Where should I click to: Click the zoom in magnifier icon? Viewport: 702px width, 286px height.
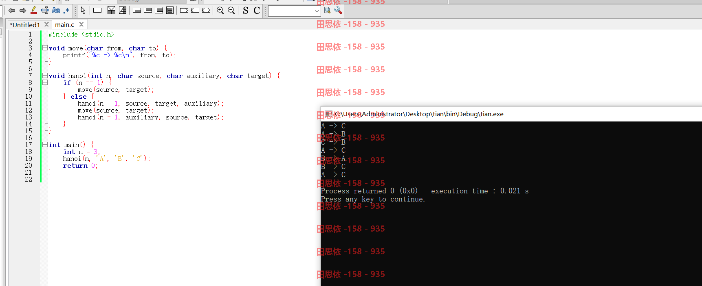220,11
